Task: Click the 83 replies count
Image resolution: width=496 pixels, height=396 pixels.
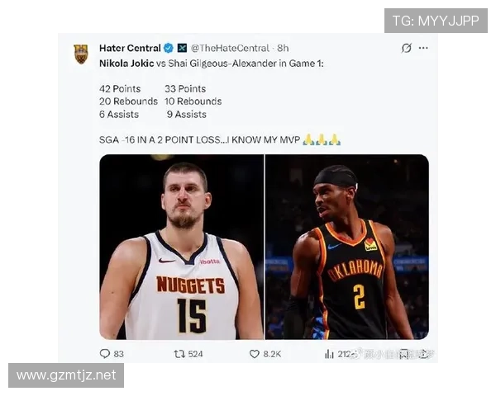Action: pyautogui.click(x=118, y=354)
